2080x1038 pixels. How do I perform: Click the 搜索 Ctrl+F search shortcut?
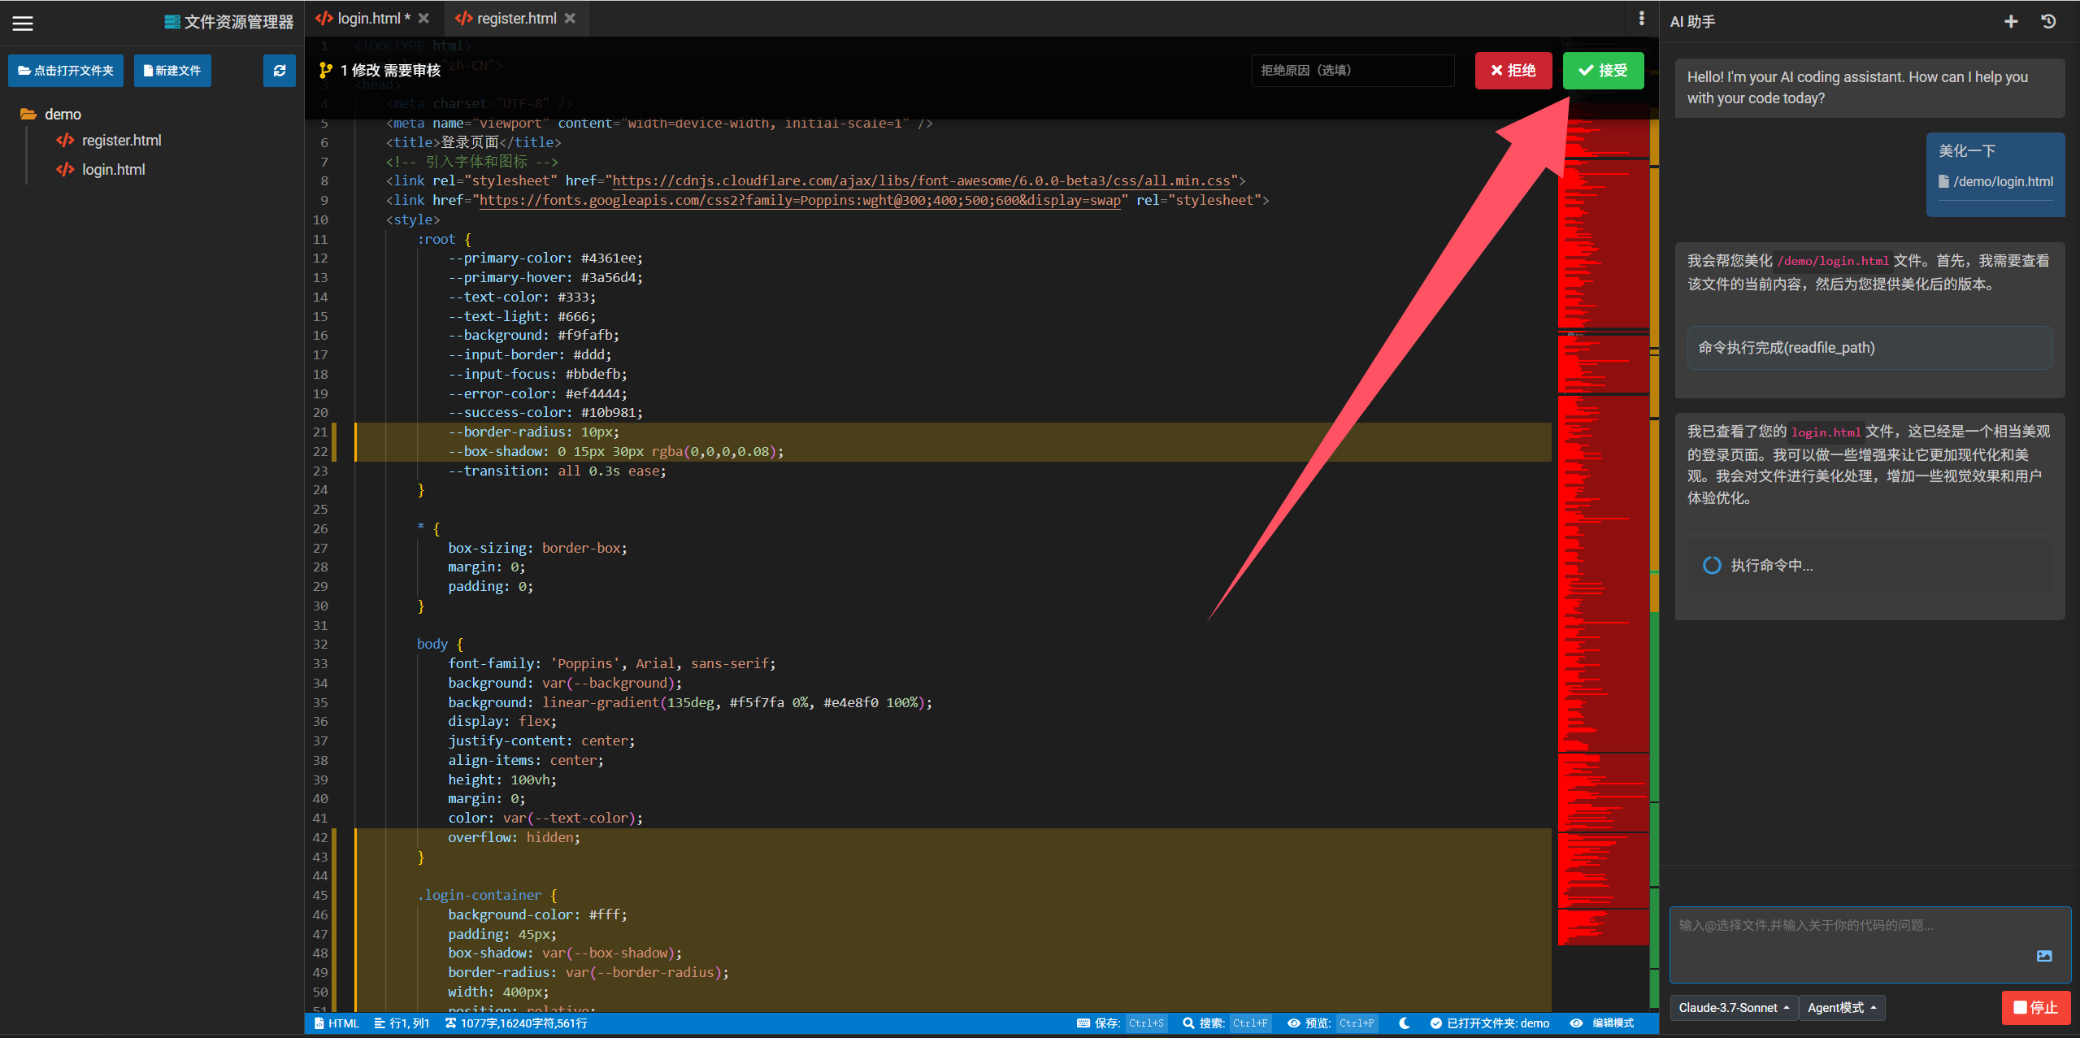1227,1023
